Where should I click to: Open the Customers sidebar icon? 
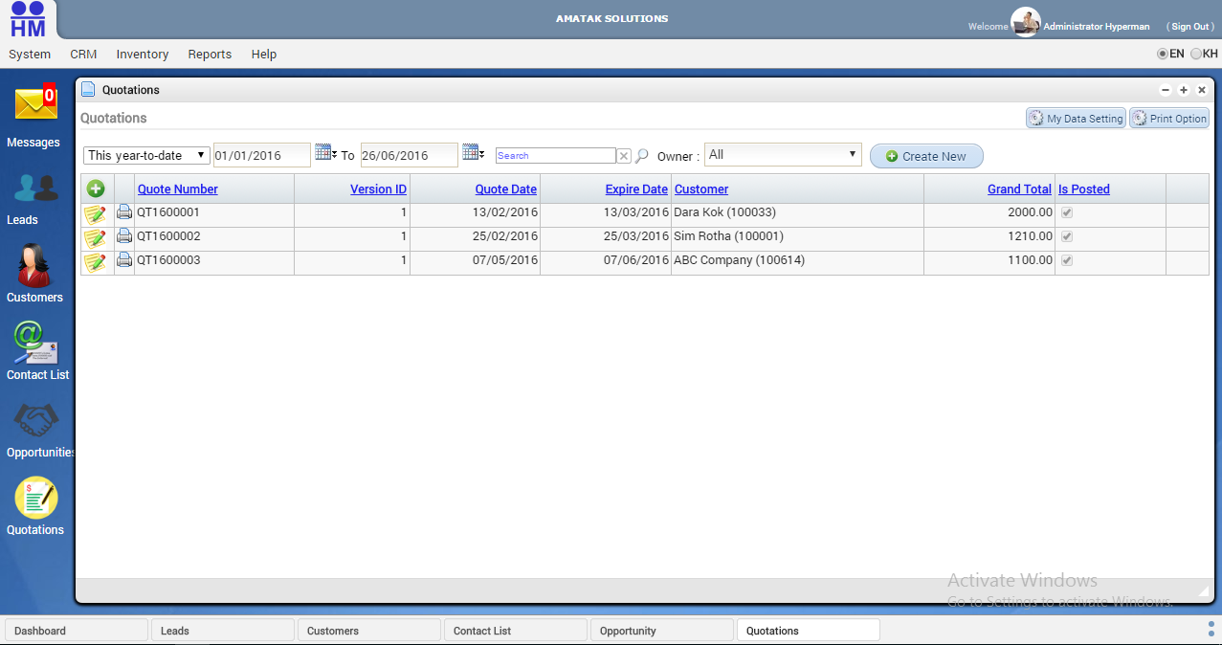click(x=35, y=264)
